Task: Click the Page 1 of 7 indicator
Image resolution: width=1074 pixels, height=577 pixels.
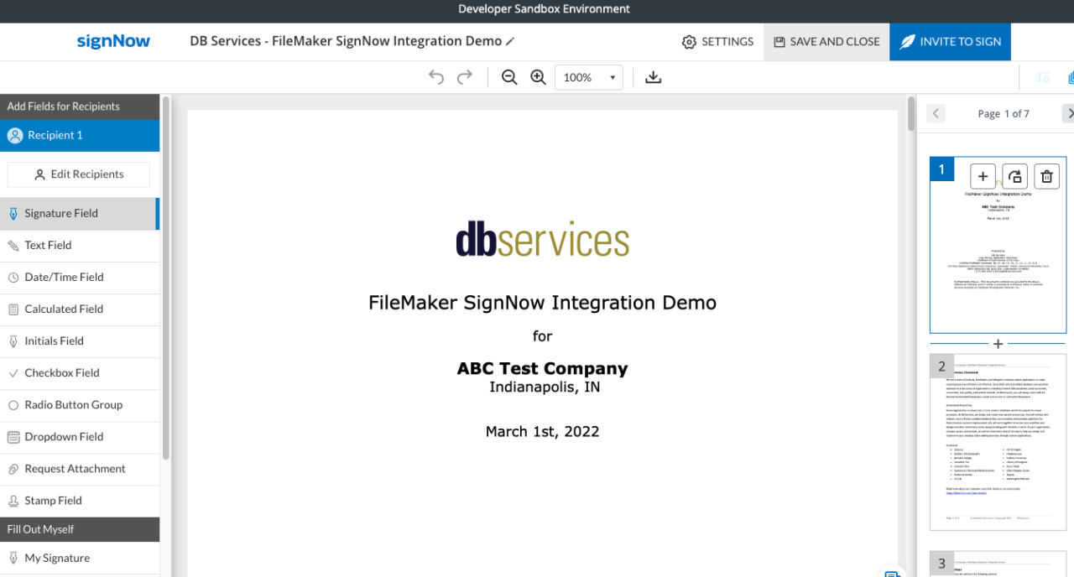Action: click(1004, 113)
